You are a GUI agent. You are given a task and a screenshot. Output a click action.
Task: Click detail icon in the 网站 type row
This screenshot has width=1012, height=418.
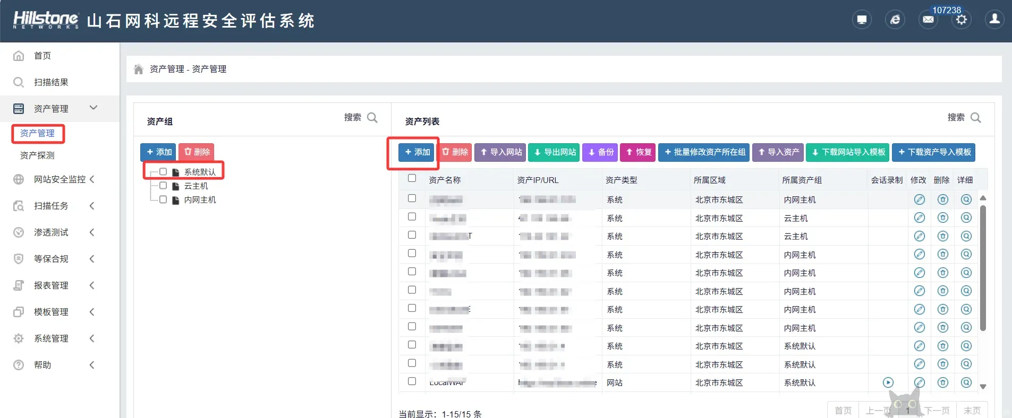click(x=966, y=382)
